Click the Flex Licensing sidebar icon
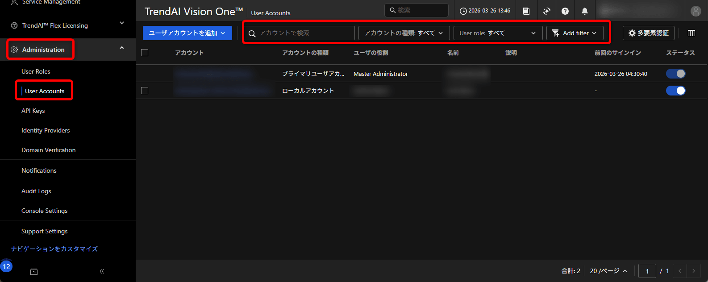The image size is (708, 282). 14,25
